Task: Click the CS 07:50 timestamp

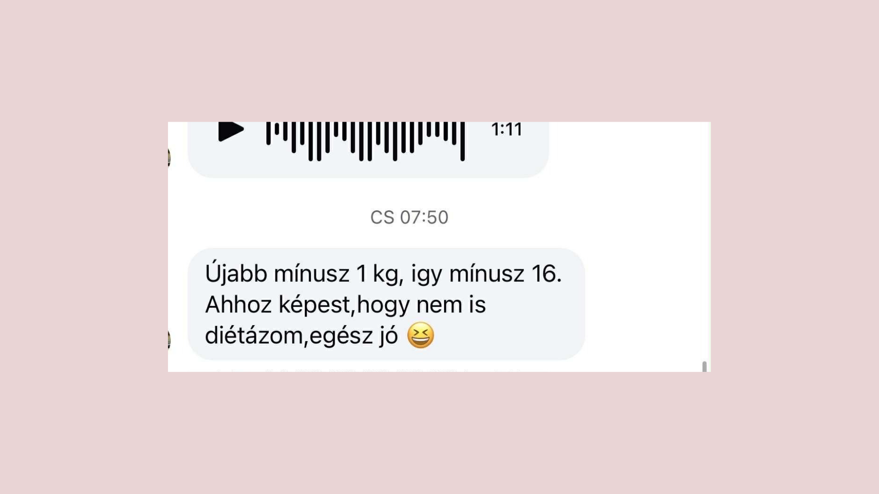Action: pos(409,217)
